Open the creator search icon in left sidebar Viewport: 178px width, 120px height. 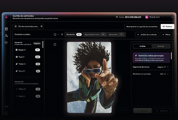coord(6,36)
